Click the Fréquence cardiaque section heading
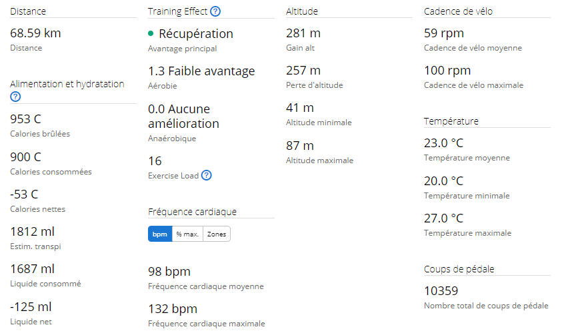The height and width of the screenshot is (335, 564). click(x=192, y=212)
